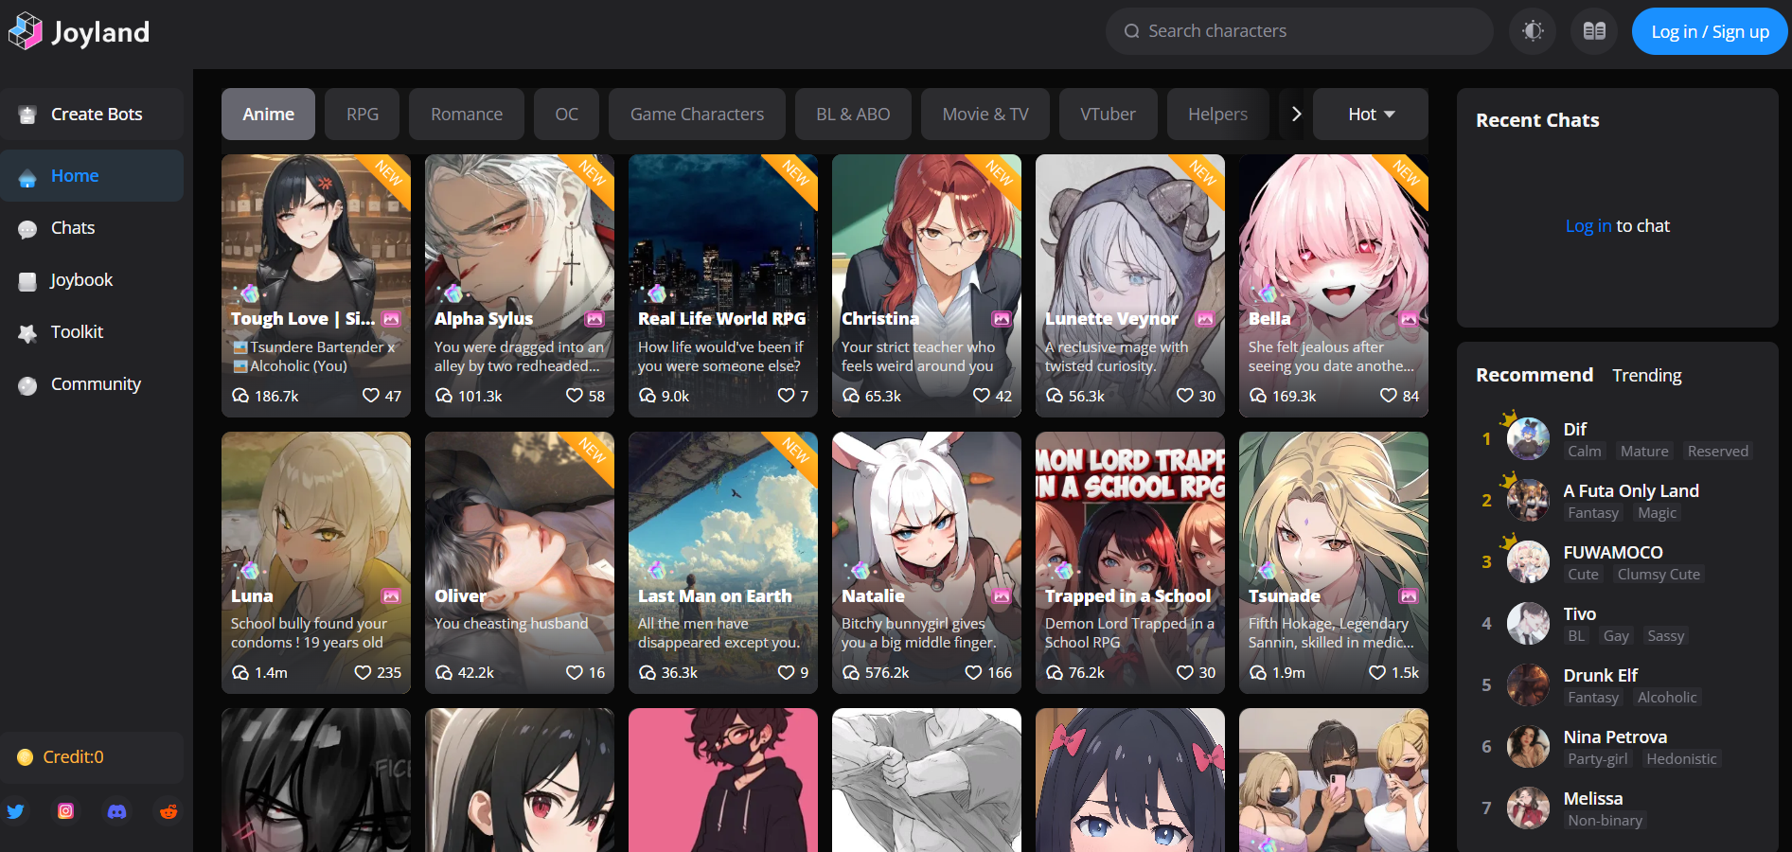
Task: Click the Hedonistic tag under Nina Petrova
Action: point(1681,759)
